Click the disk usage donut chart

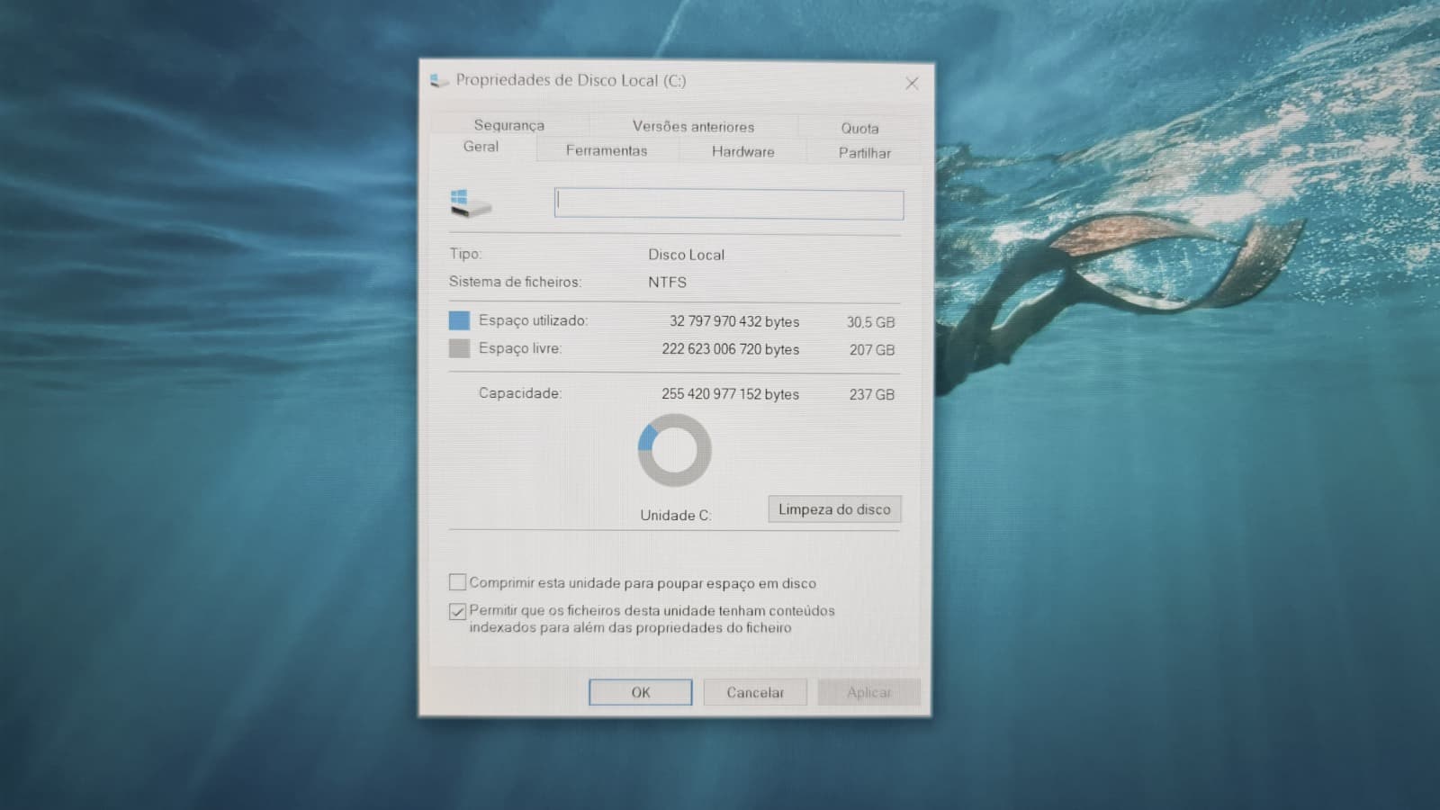click(674, 450)
